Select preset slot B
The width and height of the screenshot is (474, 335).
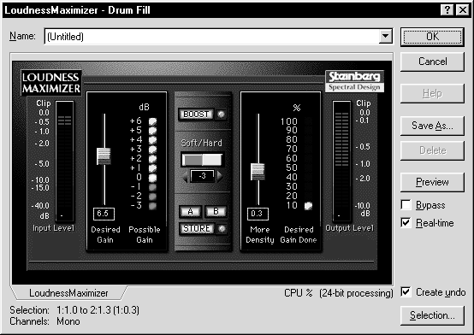point(216,211)
